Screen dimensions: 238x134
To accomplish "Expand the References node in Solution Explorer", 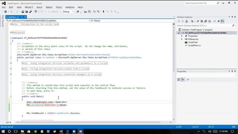I will coord(182,39).
